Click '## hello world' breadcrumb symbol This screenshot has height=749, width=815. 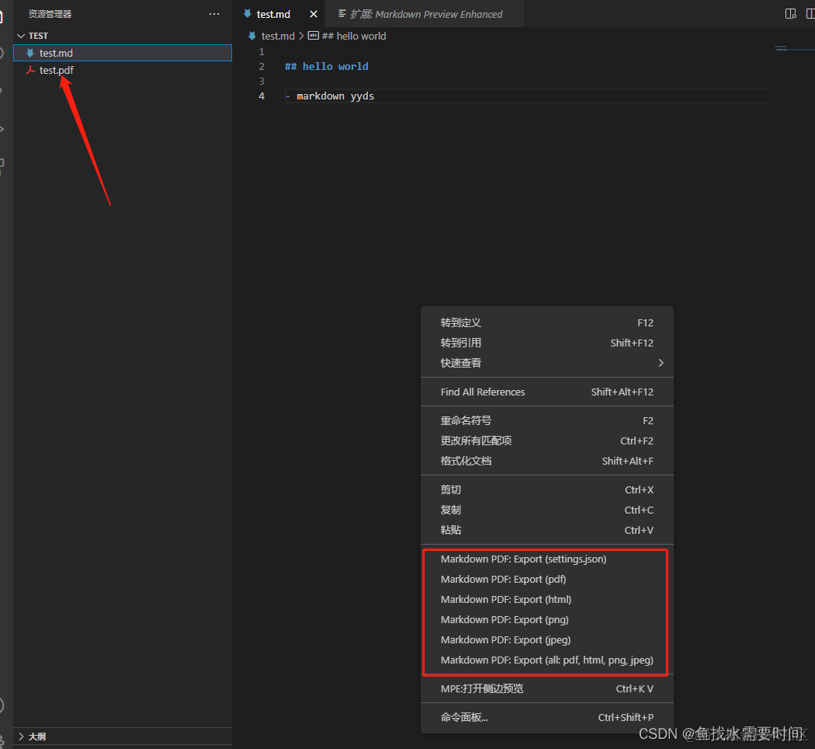[353, 36]
